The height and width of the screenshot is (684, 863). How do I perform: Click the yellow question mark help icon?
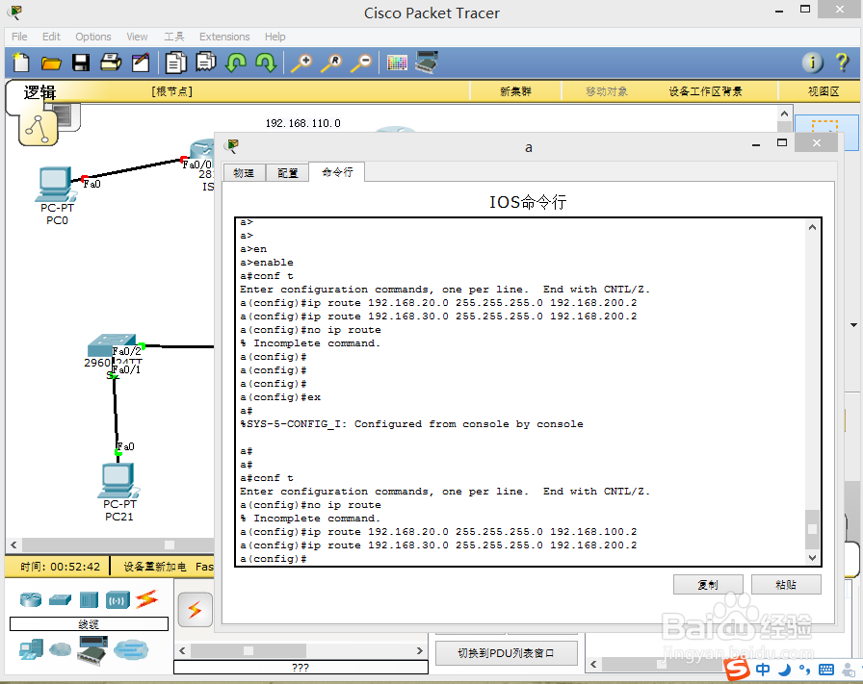[x=842, y=63]
